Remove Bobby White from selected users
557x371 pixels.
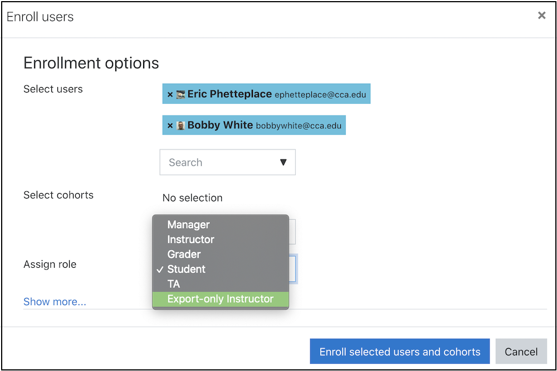click(x=170, y=126)
